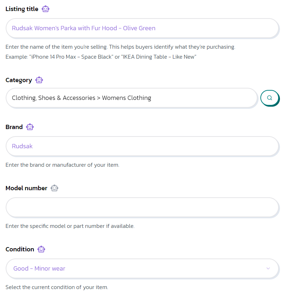297x299 pixels.
Task: Click the 'Condition' label text
Action: [20, 249]
